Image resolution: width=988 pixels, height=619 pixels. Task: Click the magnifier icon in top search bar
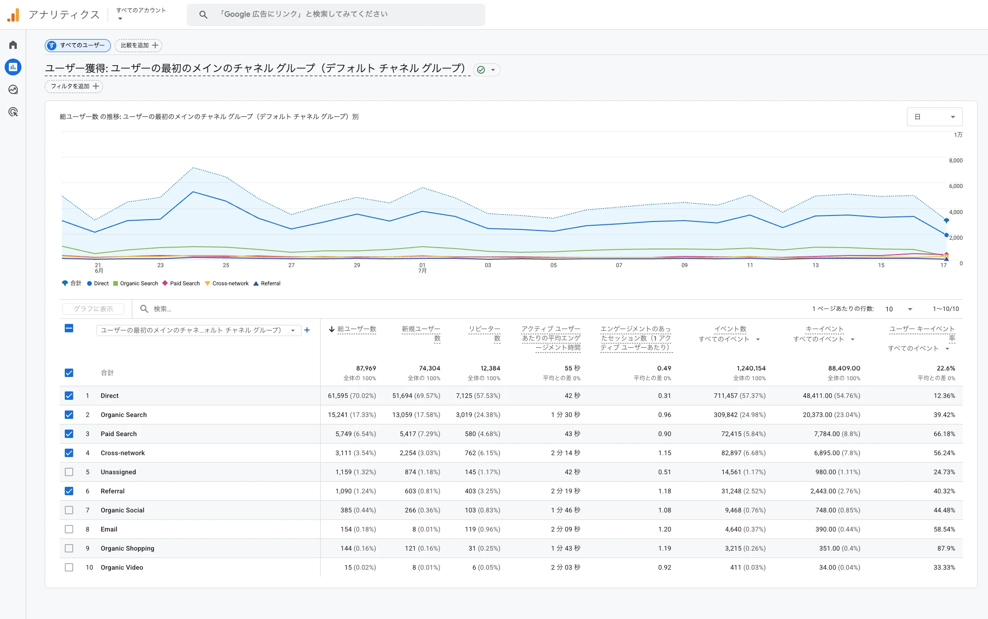coord(203,14)
